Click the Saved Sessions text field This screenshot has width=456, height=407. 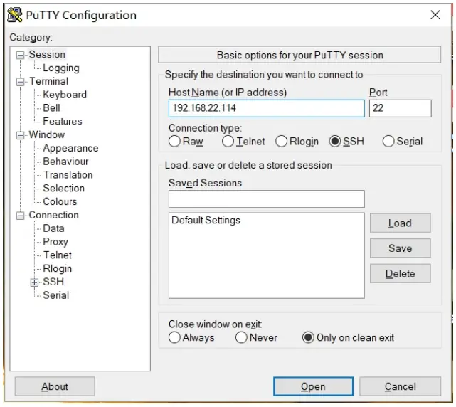click(x=266, y=199)
